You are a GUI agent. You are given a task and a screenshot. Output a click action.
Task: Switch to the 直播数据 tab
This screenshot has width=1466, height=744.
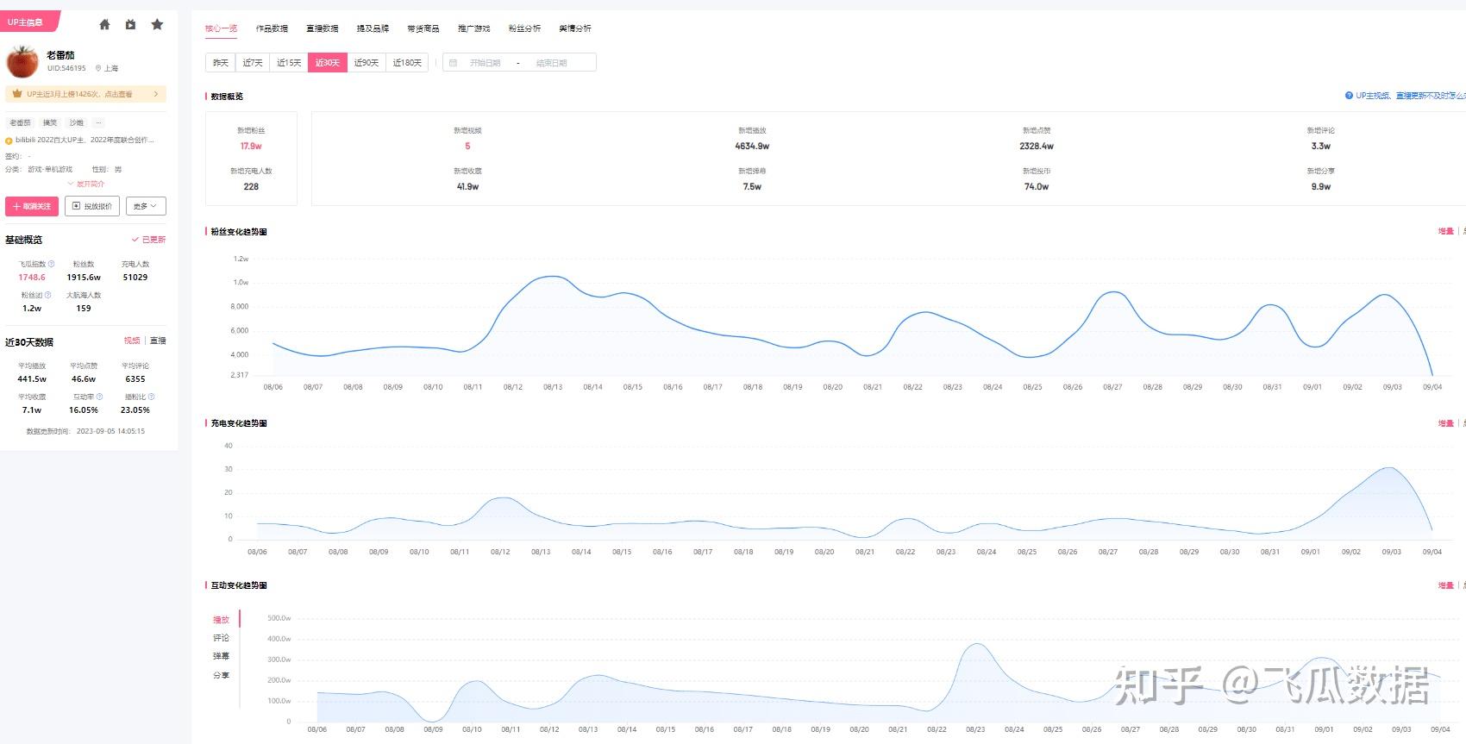pyautogui.click(x=323, y=28)
